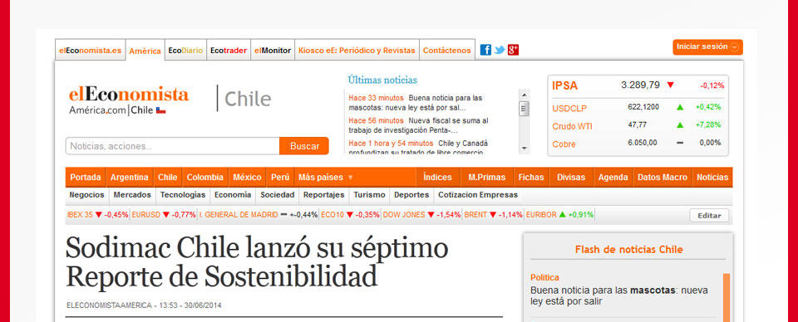The width and height of the screenshot is (798, 322).
Task: Open Chile in the orange menu
Action: click(x=167, y=178)
